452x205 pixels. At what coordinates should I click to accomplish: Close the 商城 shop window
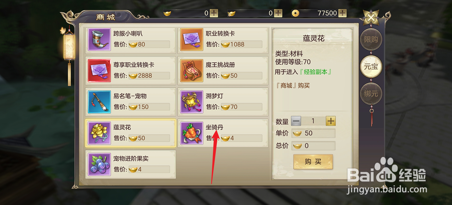(x=371, y=17)
